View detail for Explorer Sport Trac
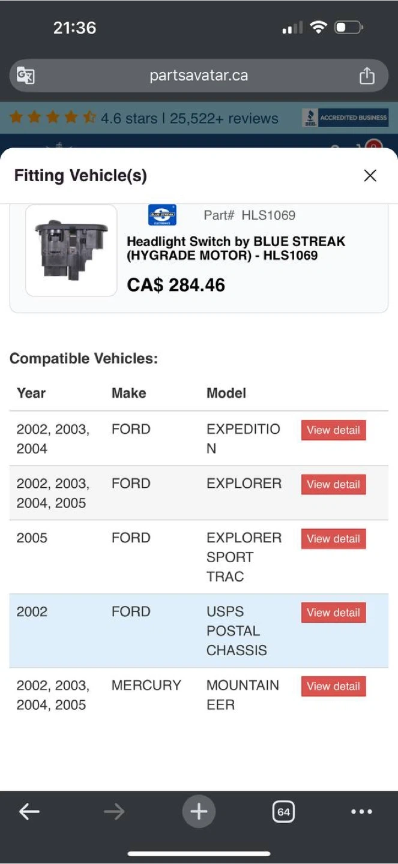This screenshot has width=398, height=864. (x=333, y=539)
